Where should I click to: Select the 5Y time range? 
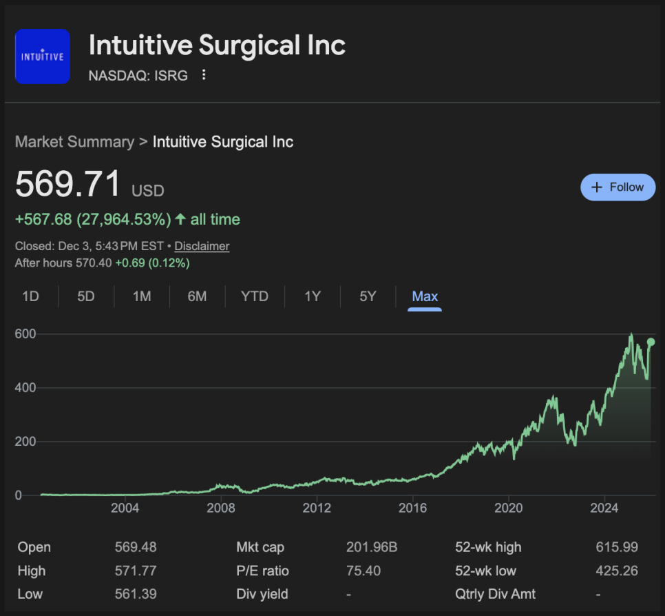point(368,297)
